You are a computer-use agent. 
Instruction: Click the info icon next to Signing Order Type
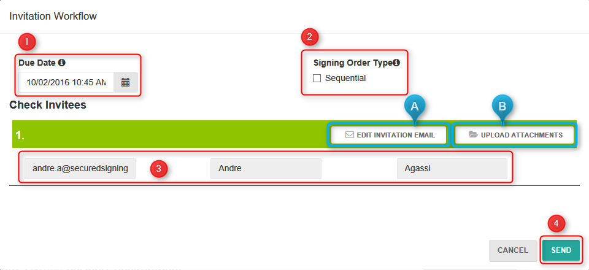(396, 63)
